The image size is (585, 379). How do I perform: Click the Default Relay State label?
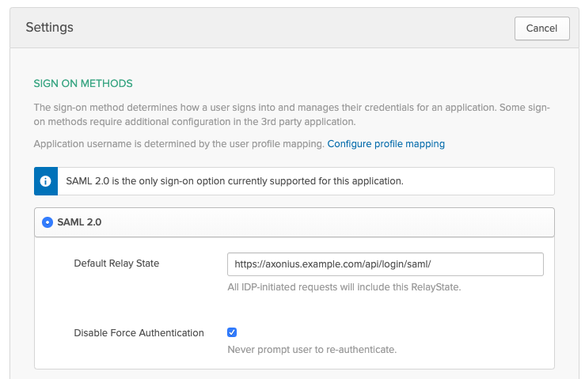tap(116, 263)
